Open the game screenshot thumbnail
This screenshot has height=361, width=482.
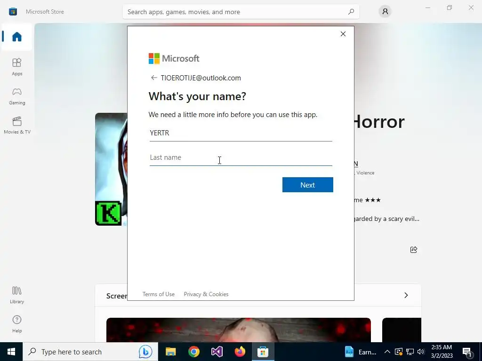[239, 330]
